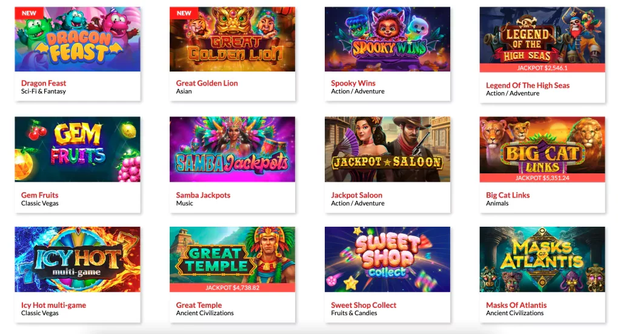Click the Gem Fruits game image
The image size is (618, 334).
pos(78,149)
